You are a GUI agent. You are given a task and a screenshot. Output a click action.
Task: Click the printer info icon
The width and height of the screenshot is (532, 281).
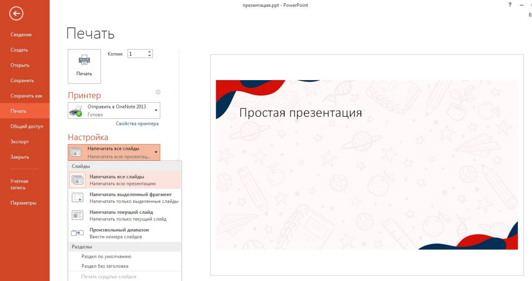pyautogui.click(x=158, y=92)
